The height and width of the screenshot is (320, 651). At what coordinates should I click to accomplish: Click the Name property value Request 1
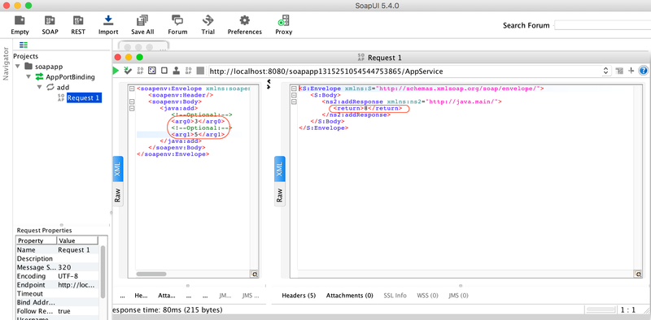(77, 250)
